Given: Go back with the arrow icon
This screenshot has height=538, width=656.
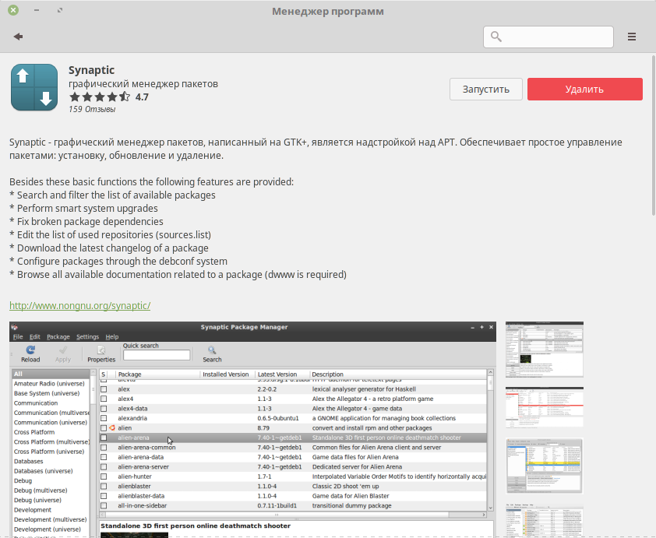Looking at the screenshot, I should [18, 37].
